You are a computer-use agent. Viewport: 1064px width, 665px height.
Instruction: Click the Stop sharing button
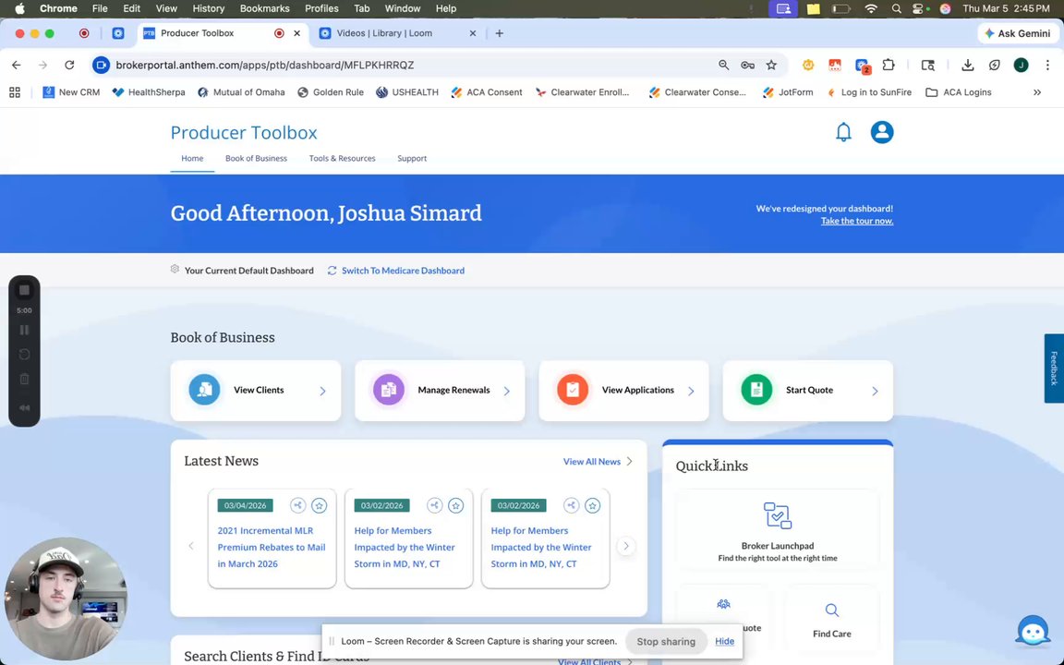point(666,641)
